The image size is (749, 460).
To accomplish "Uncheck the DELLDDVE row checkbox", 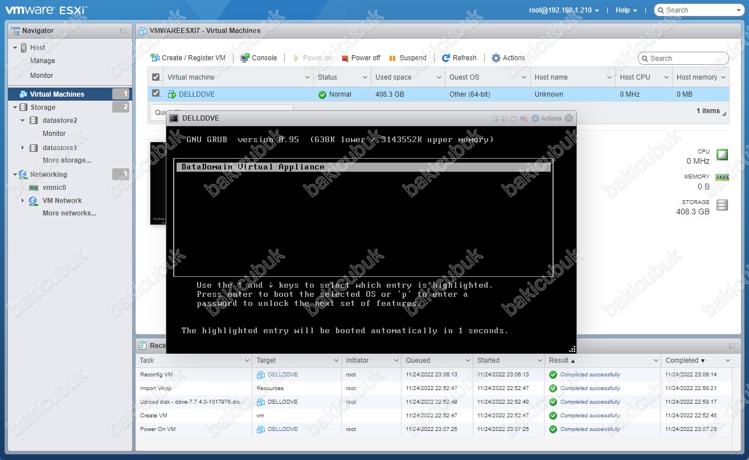I will coord(156,93).
